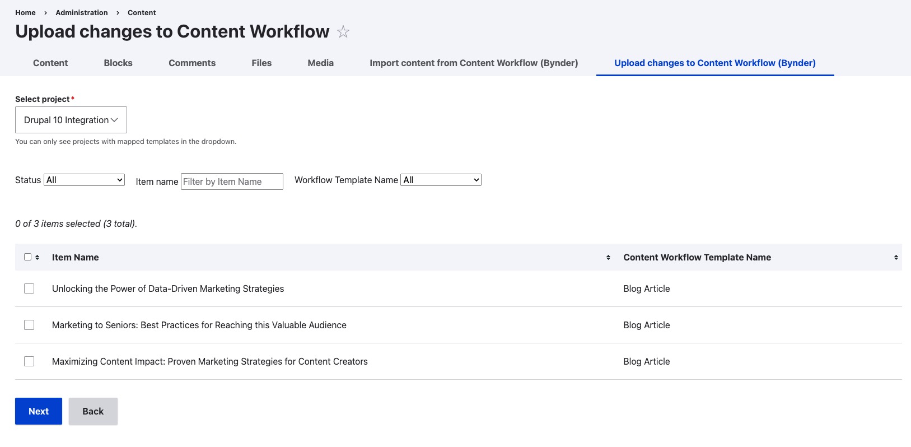Follow the Home breadcrumb link
911x447 pixels.
pyautogui.click(x=25, y=12)
